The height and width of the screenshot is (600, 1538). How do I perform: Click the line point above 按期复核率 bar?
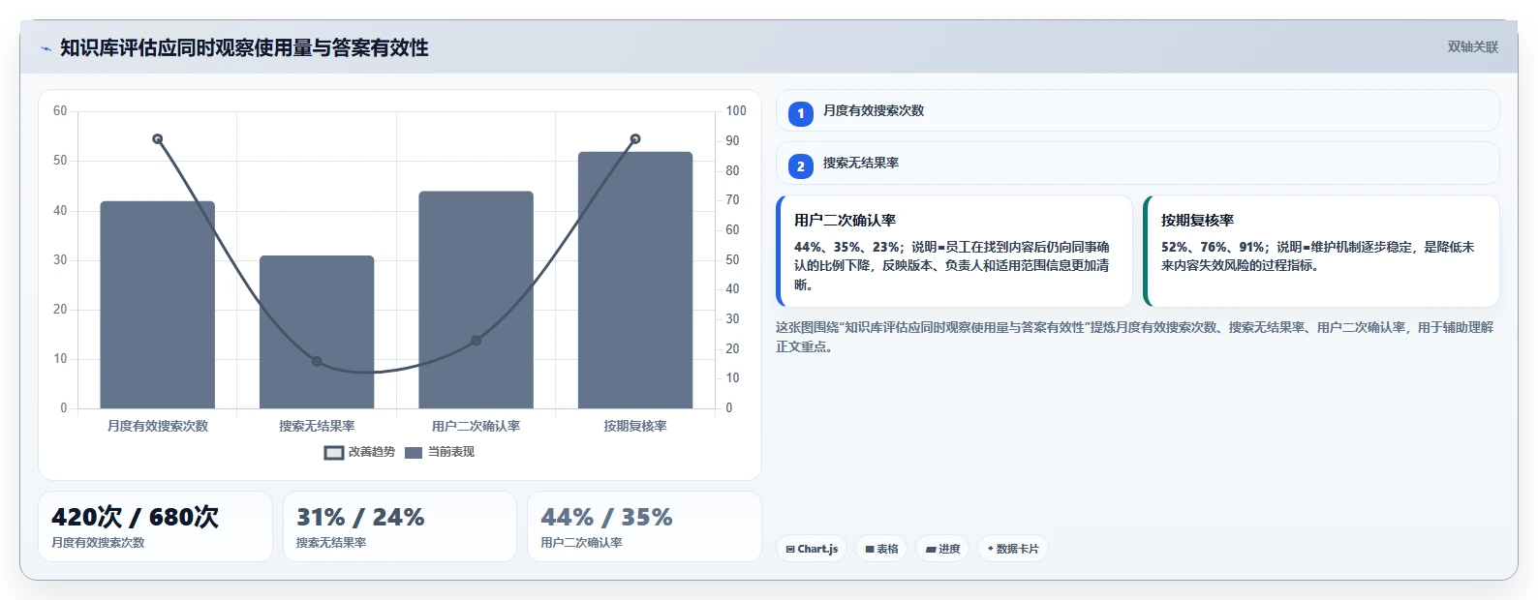[x=635, y=139]
